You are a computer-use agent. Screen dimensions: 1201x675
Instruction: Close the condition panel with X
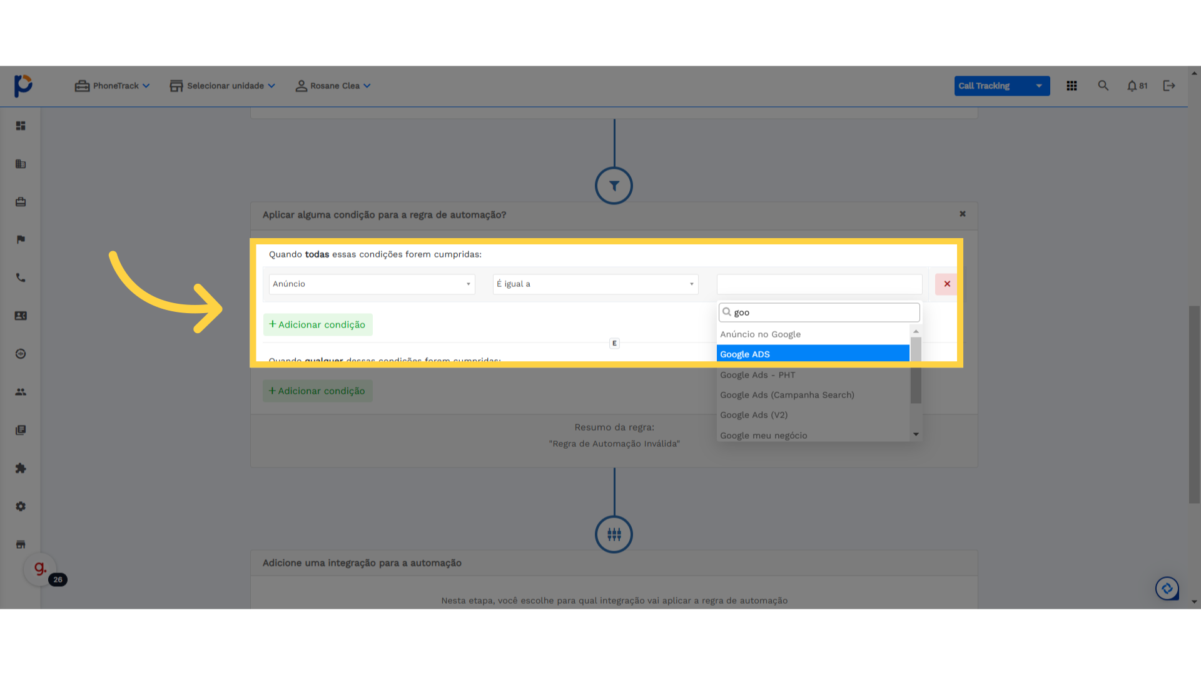pyautogui.click(x=963, y=214)
